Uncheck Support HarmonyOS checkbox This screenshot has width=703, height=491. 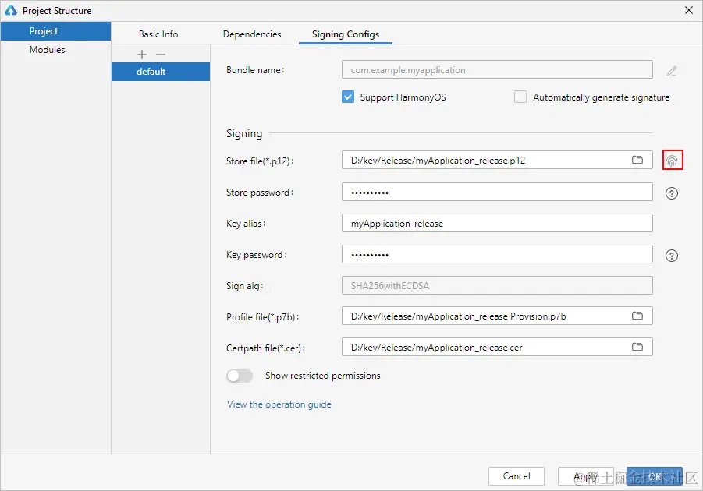(x=349, y=97)
